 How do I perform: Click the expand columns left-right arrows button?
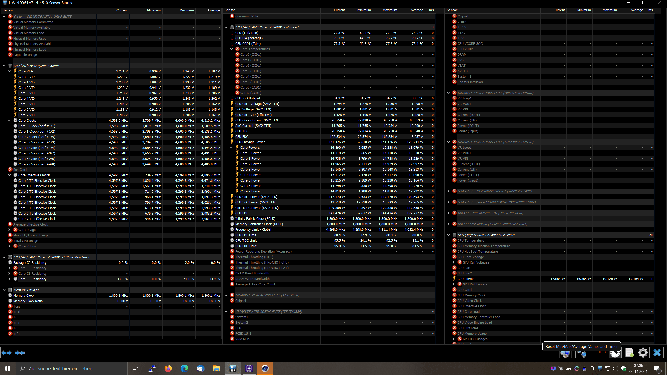click(7, 353)
